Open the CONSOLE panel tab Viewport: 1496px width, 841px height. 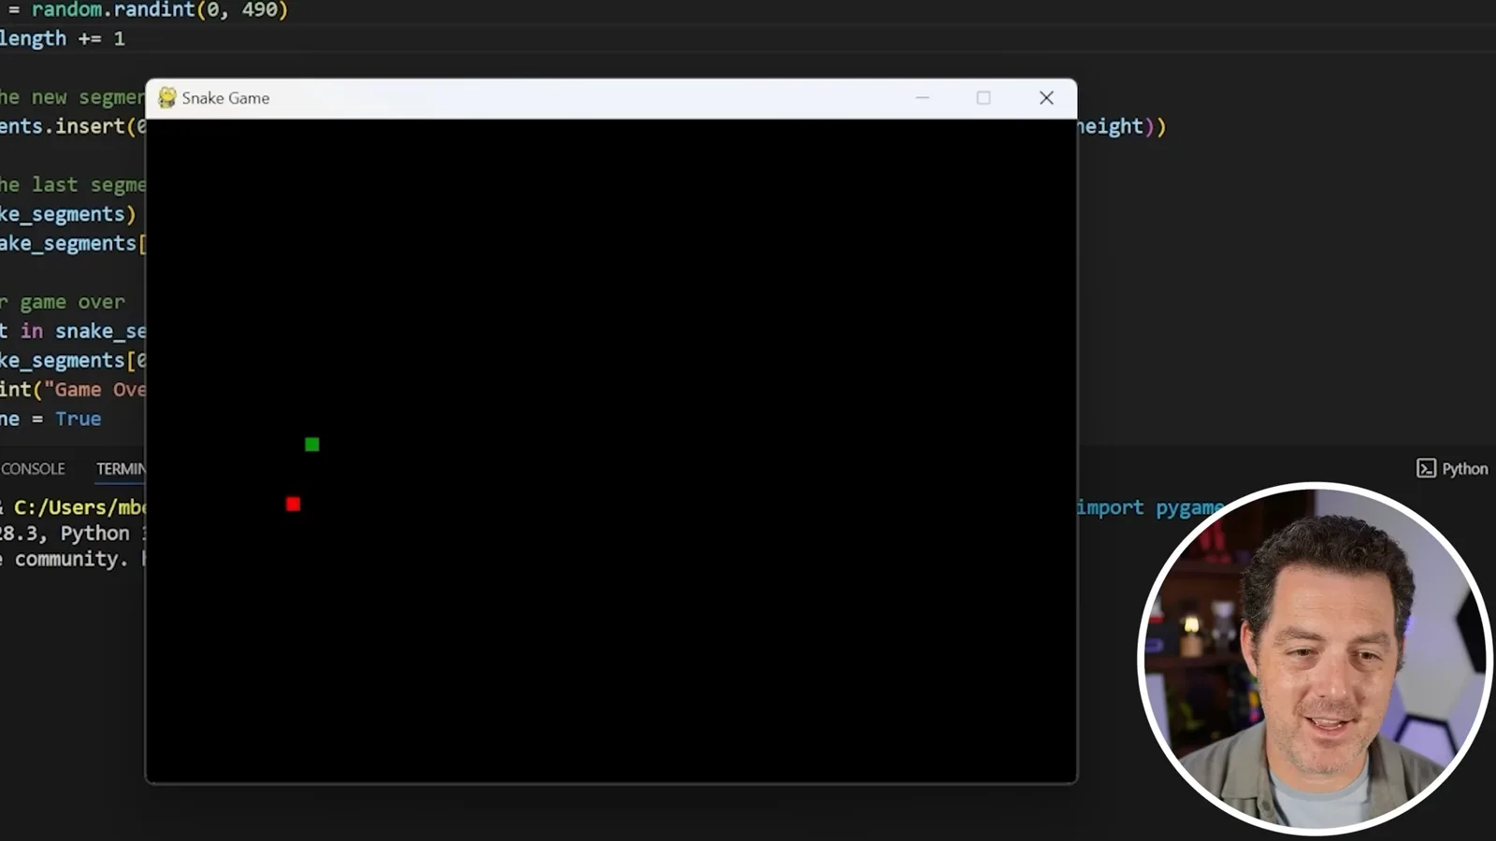(33, 469)
